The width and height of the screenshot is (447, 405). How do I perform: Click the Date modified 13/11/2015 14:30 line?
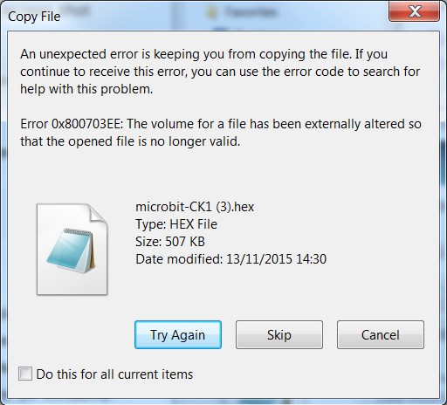click(230, 259)
